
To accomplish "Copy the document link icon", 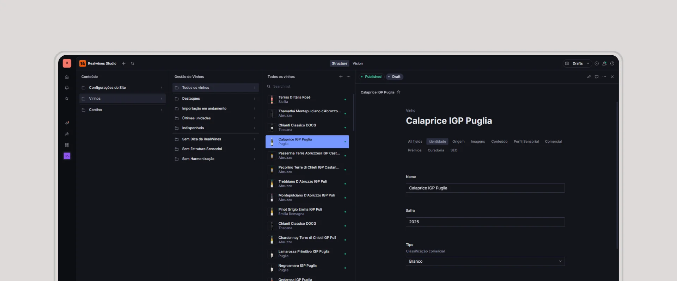I will click(x=589, y=77).
